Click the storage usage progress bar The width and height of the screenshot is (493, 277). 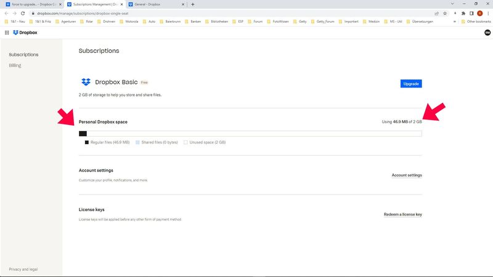tap(250, 134)
